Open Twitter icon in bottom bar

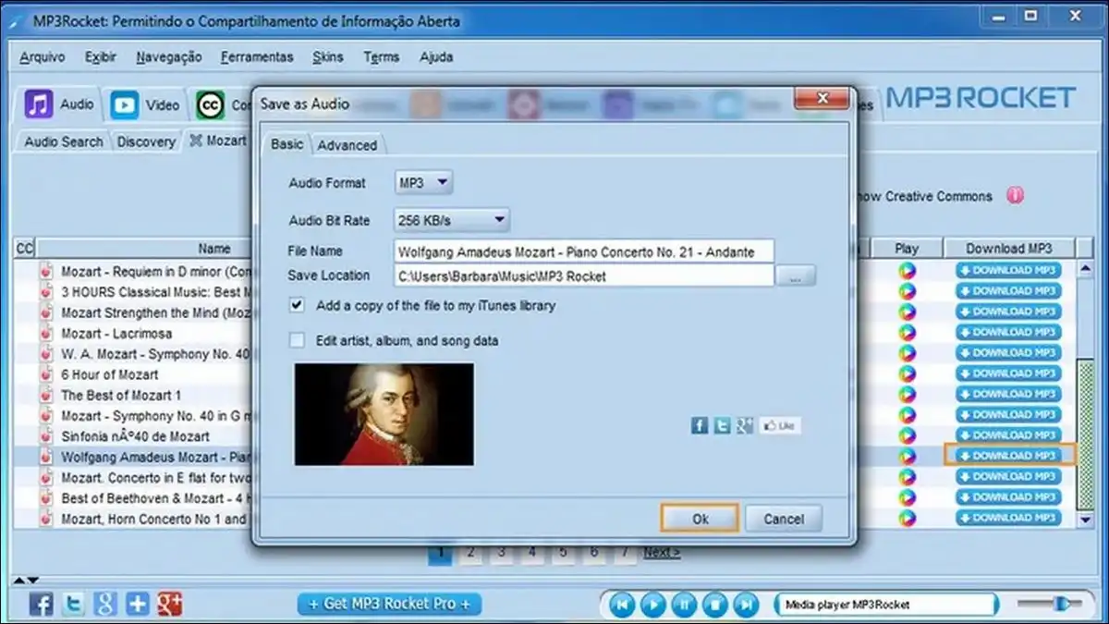(74, 605)
